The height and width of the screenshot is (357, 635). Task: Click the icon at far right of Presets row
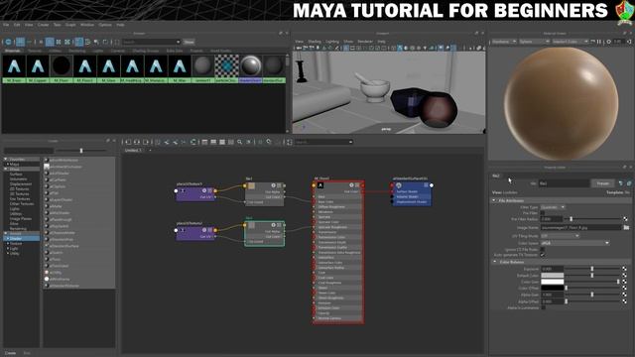point(628,183)
